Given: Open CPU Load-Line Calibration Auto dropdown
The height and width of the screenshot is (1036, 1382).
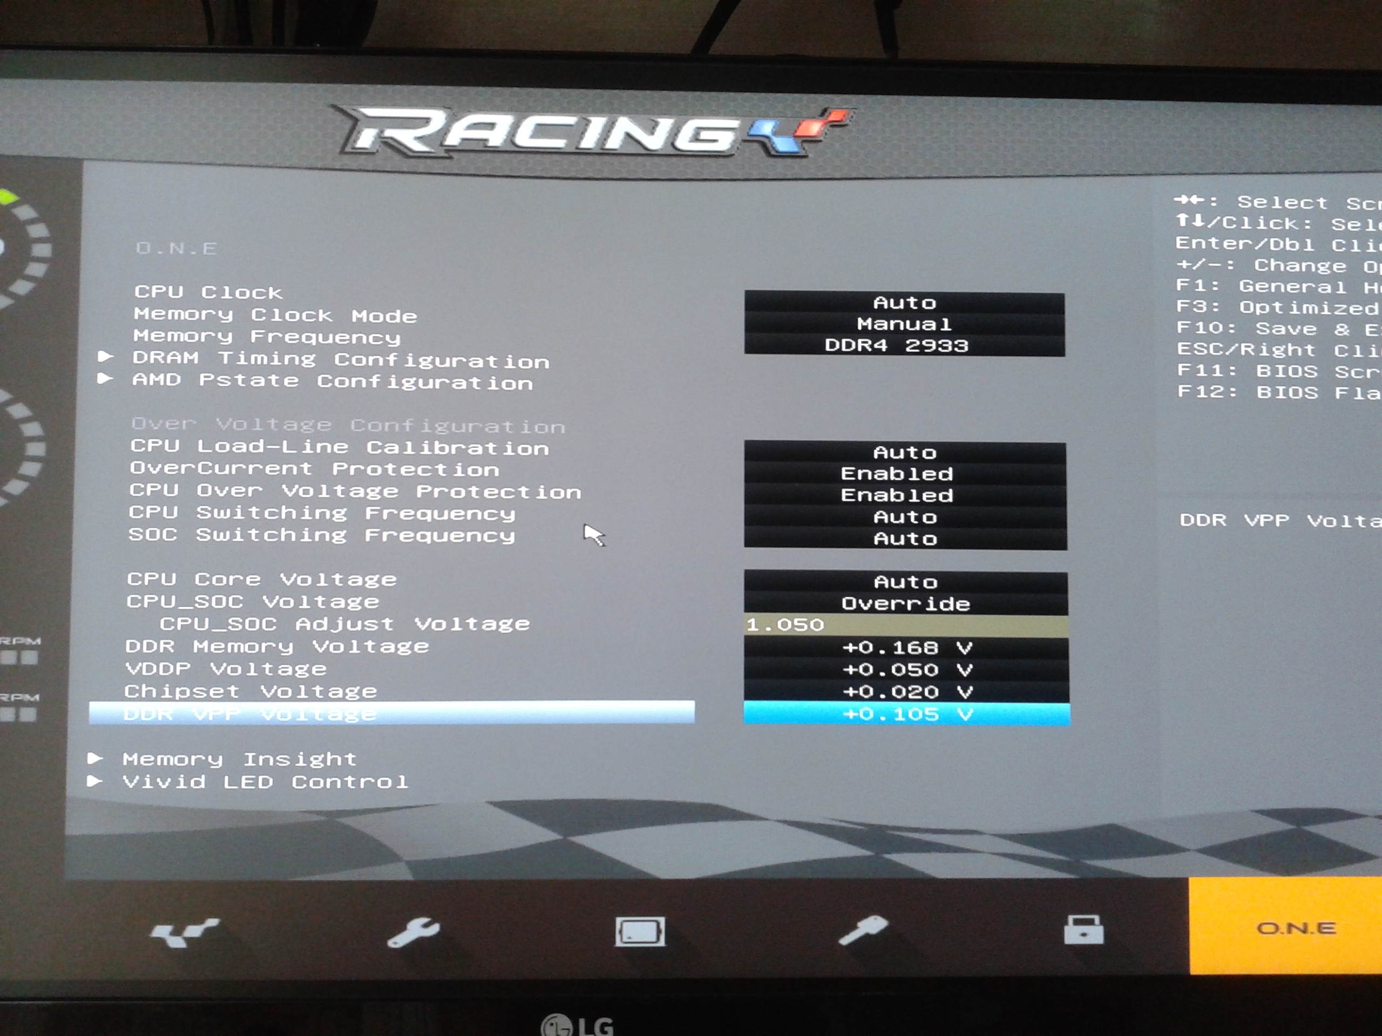Looking at the screenshot, I should (904, 452).
